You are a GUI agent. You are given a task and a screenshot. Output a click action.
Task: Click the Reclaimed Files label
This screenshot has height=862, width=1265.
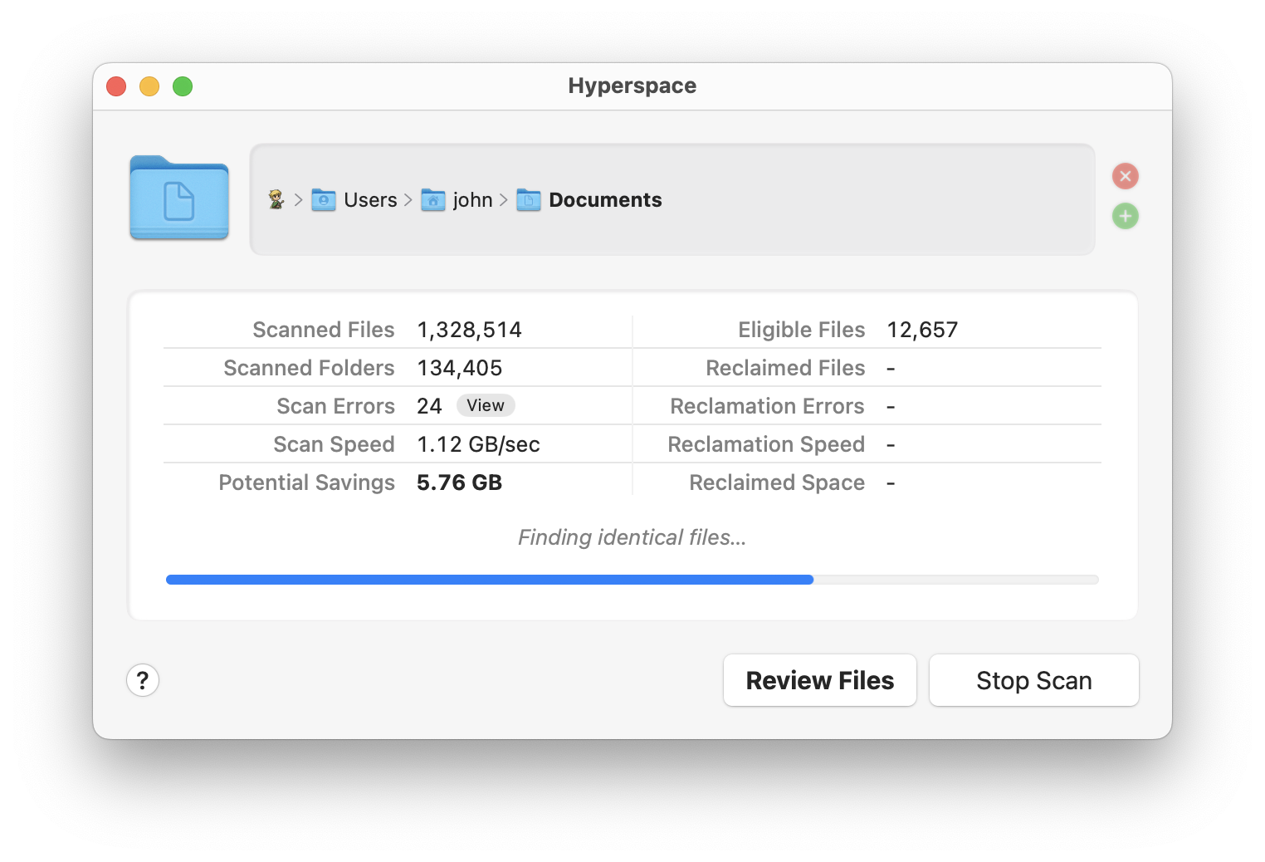coord(785,368)
